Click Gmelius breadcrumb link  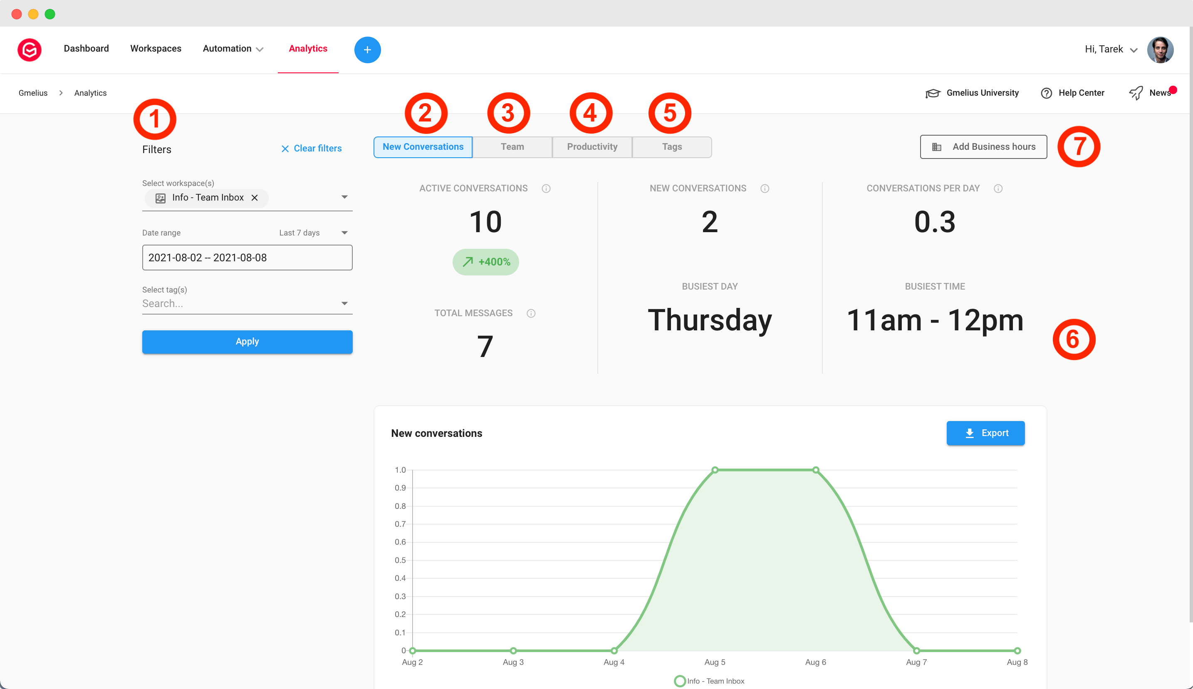33,93
